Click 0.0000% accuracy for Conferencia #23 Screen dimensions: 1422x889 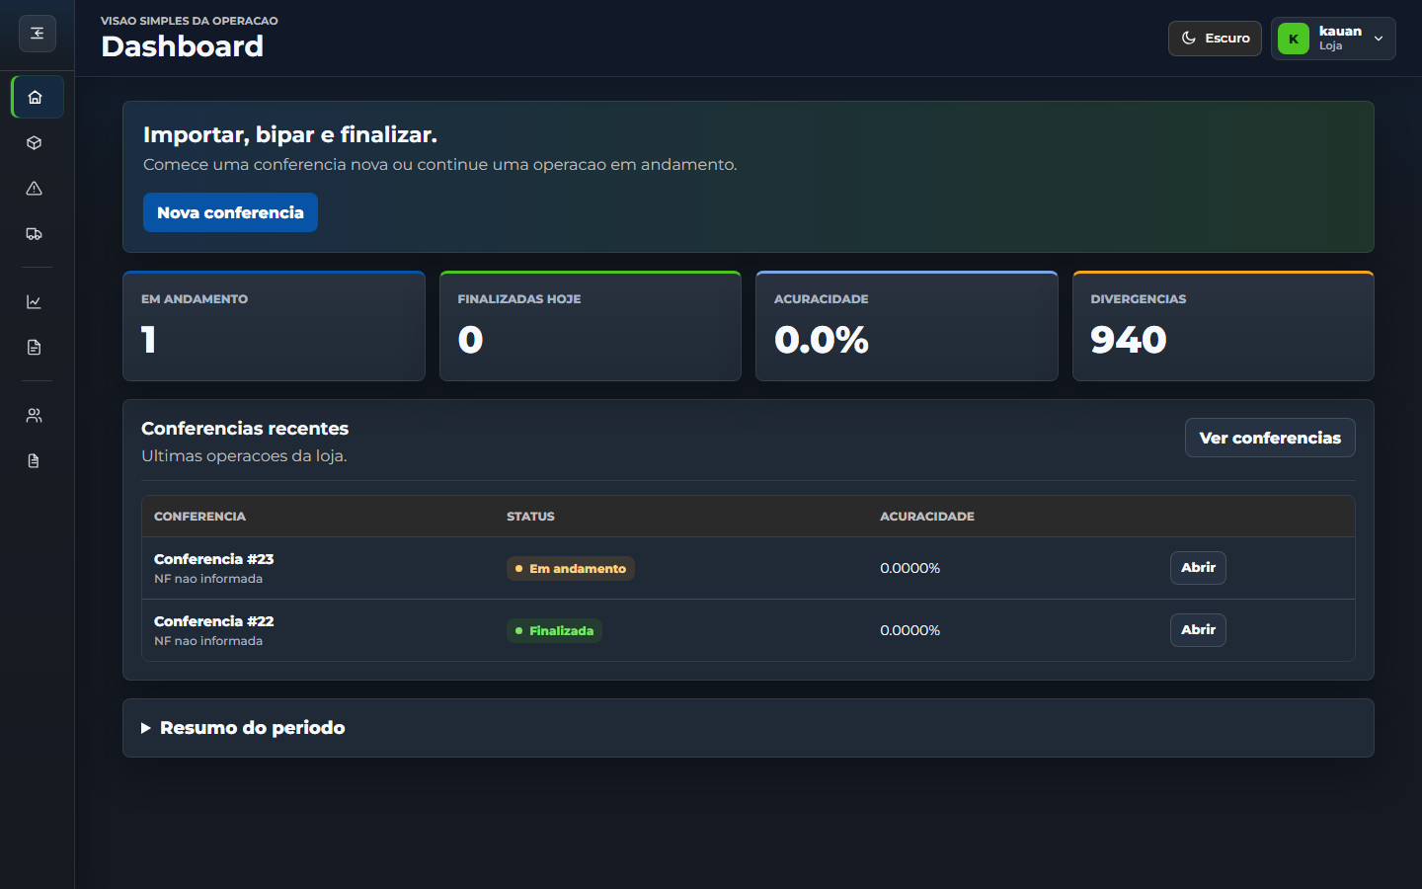pos(909,568)
